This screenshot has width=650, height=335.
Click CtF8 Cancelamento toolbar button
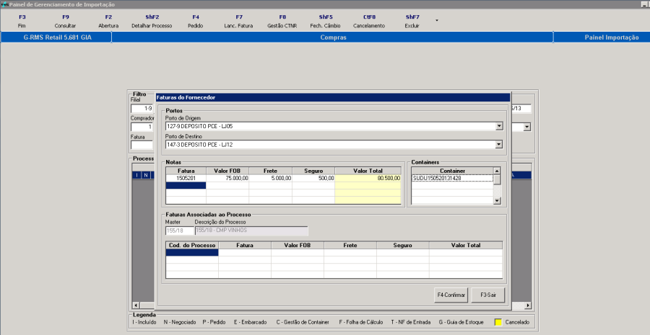tap(369, 21)
